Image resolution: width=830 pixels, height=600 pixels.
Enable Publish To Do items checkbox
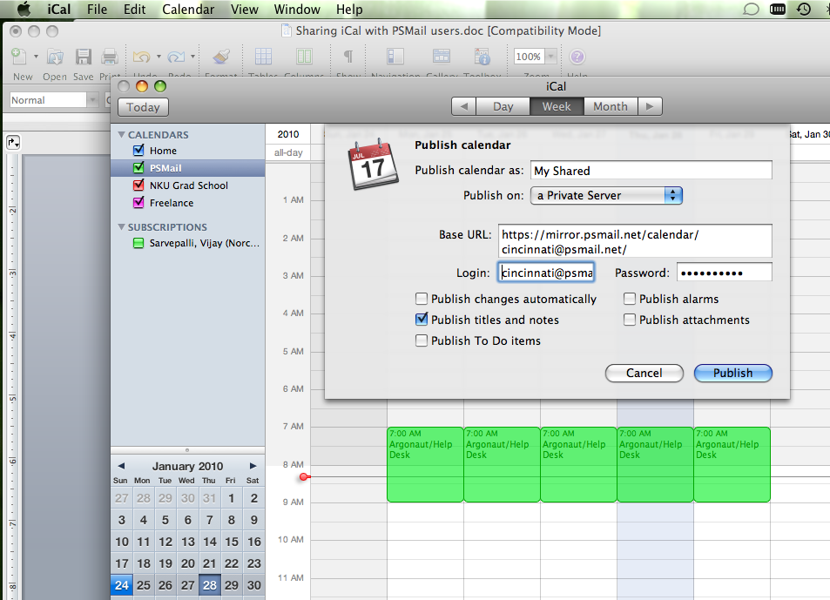pyautogui.click(x=422, y=340)
